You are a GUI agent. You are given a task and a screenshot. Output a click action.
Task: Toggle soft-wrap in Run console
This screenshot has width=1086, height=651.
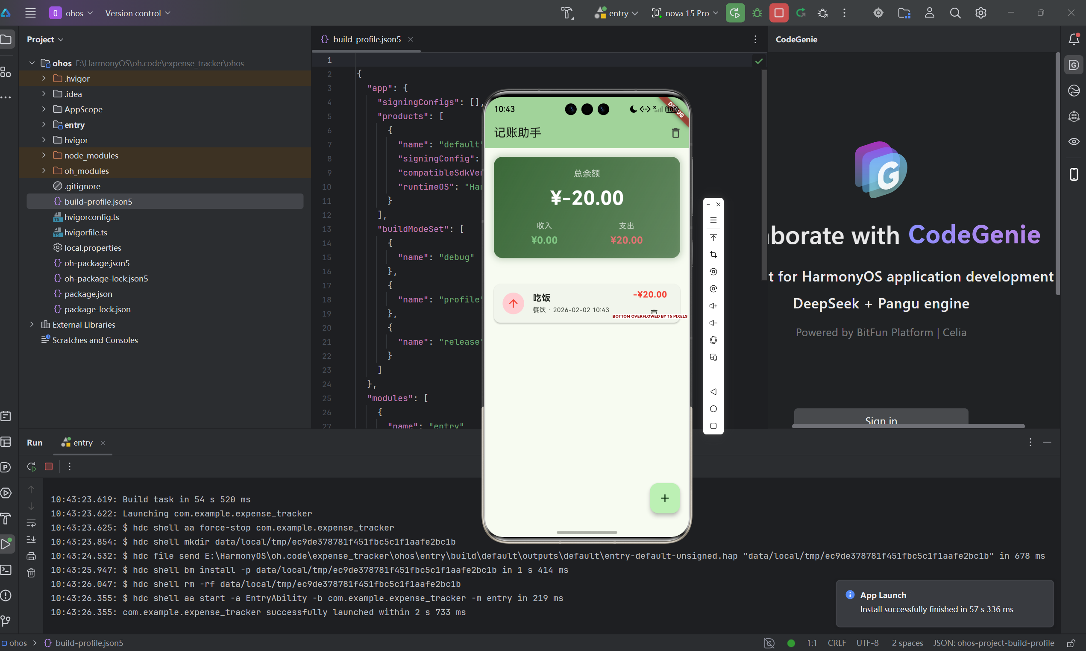[x=31, y=523]
